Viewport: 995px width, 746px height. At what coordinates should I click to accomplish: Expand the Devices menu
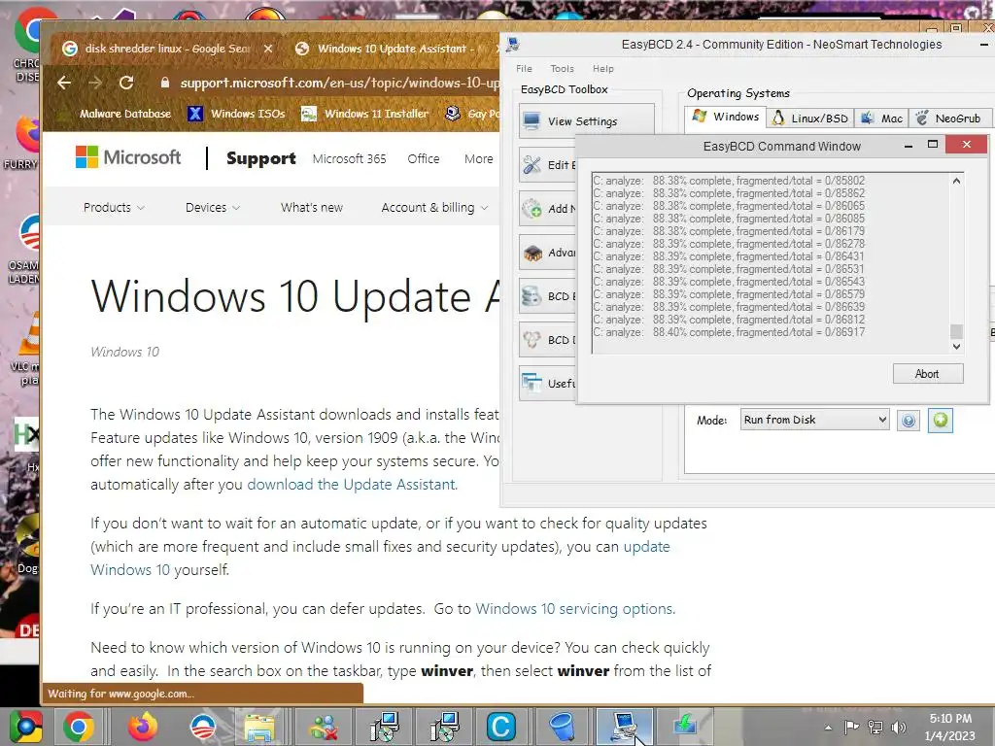point(213,208)
